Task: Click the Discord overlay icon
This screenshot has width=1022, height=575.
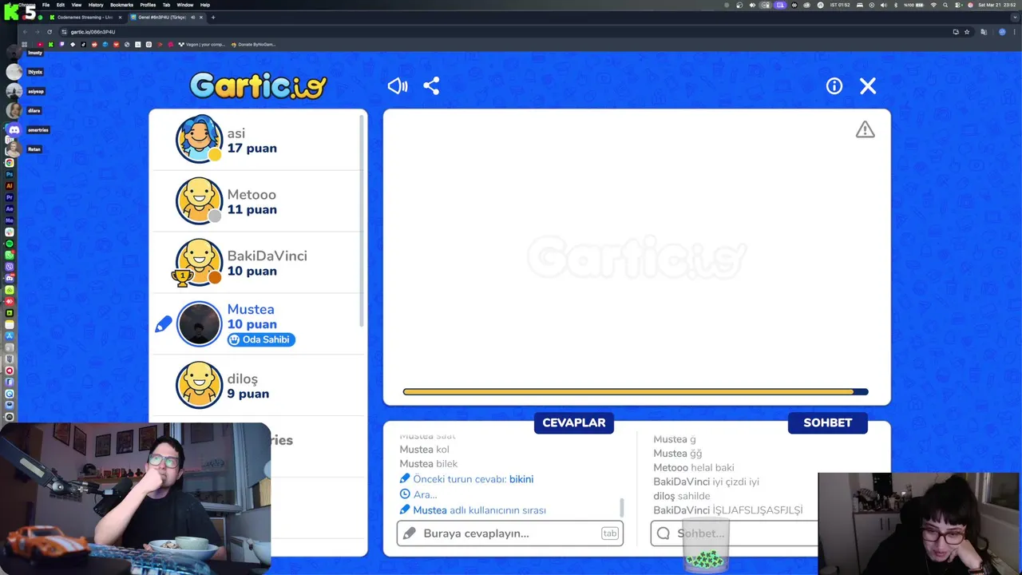Action: pos(14,129)
